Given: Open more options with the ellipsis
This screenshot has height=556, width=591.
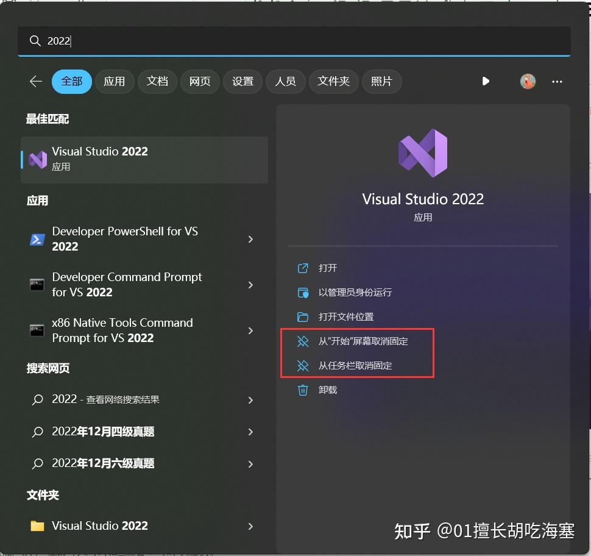Looking at the screenshot, I should [x=556, y=81].
